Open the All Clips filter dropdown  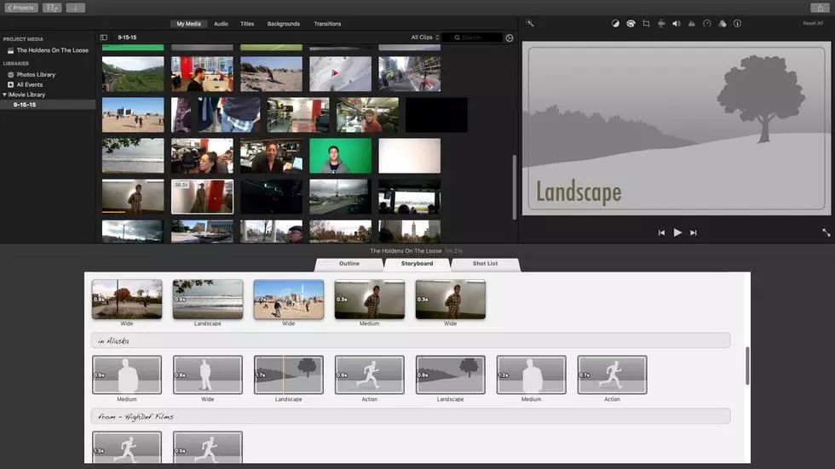[x=424, y=37]
